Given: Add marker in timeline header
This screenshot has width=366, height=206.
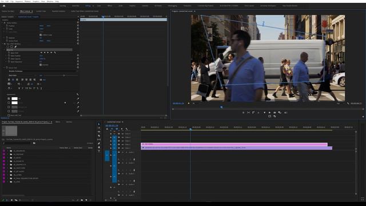Looking at the screenshot, I should 121,129.
